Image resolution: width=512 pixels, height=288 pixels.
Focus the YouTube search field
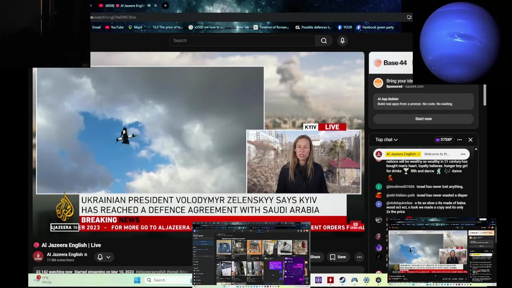pos(242,40)
